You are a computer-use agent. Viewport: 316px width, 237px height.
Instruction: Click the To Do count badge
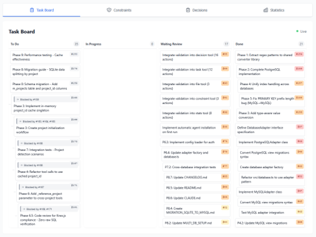[76, 44]
